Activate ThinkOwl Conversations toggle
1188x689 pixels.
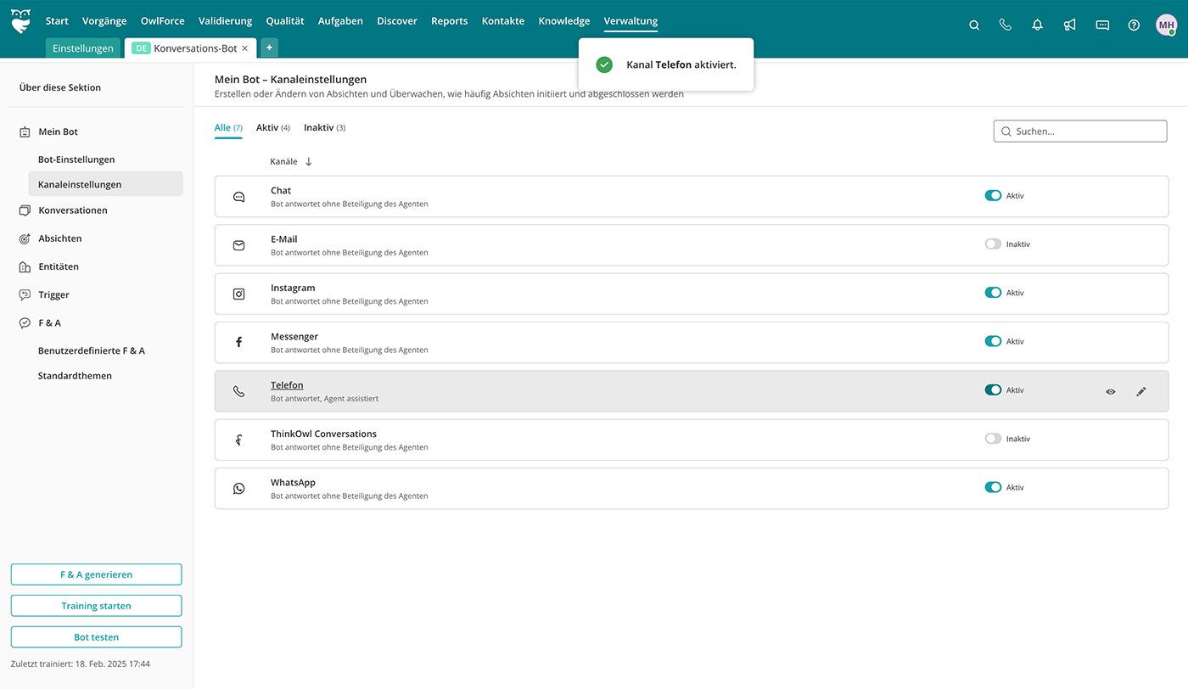tap(993, 439)
